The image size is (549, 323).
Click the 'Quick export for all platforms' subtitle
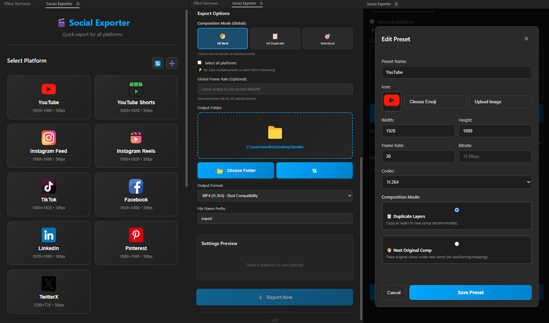tap(92, 35)
